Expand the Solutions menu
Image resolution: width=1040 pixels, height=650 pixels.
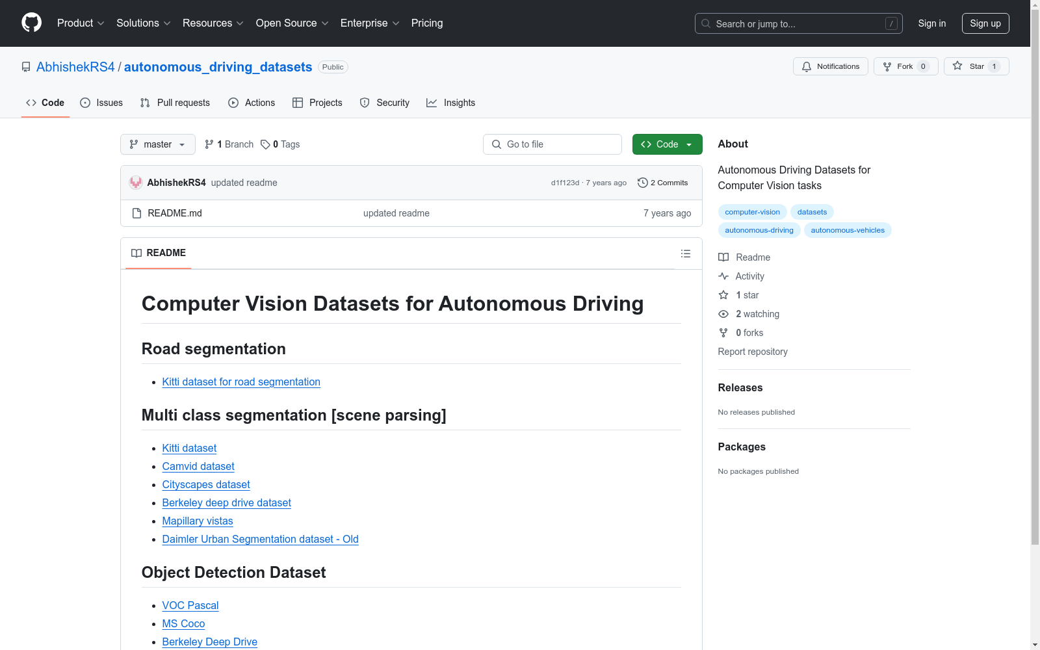click(144, 23)
